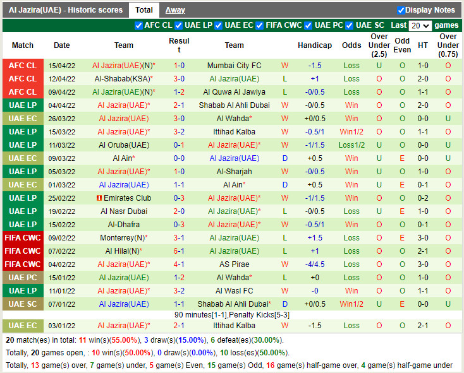This screenshot has height=373, width=464.
Task: Click the 4-1 result versus AS Pirae
Action: click(x=179, y=264)
